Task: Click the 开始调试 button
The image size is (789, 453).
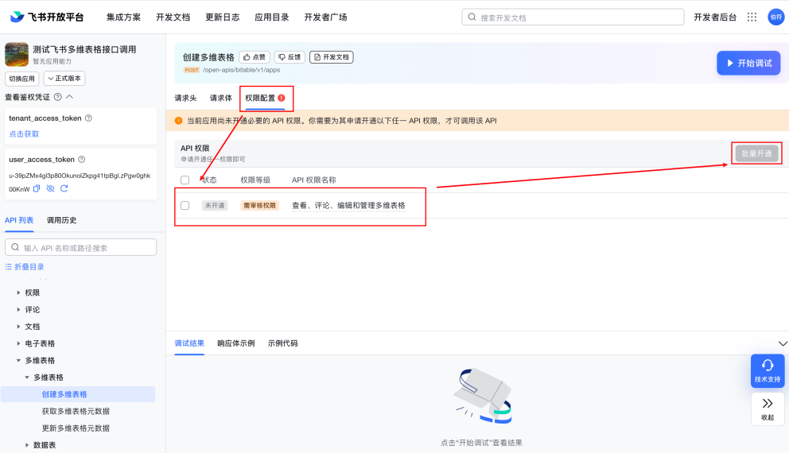Action: (748, 63)
